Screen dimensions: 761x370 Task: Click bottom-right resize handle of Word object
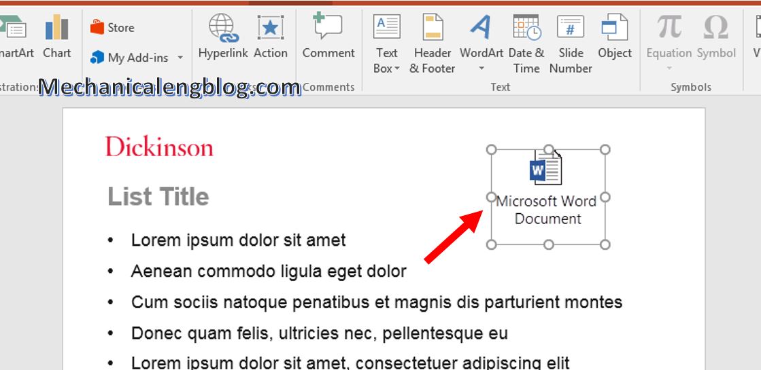pyautogui.click(x=605, y=244)
